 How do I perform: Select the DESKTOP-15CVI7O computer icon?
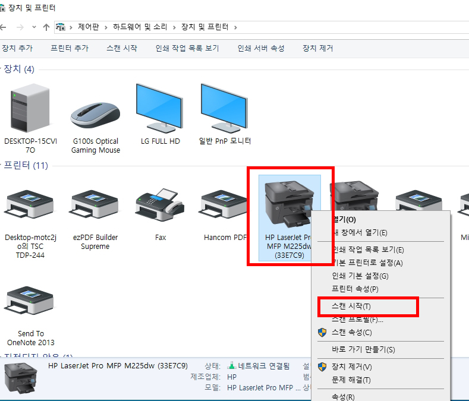[x=30, y=108]
